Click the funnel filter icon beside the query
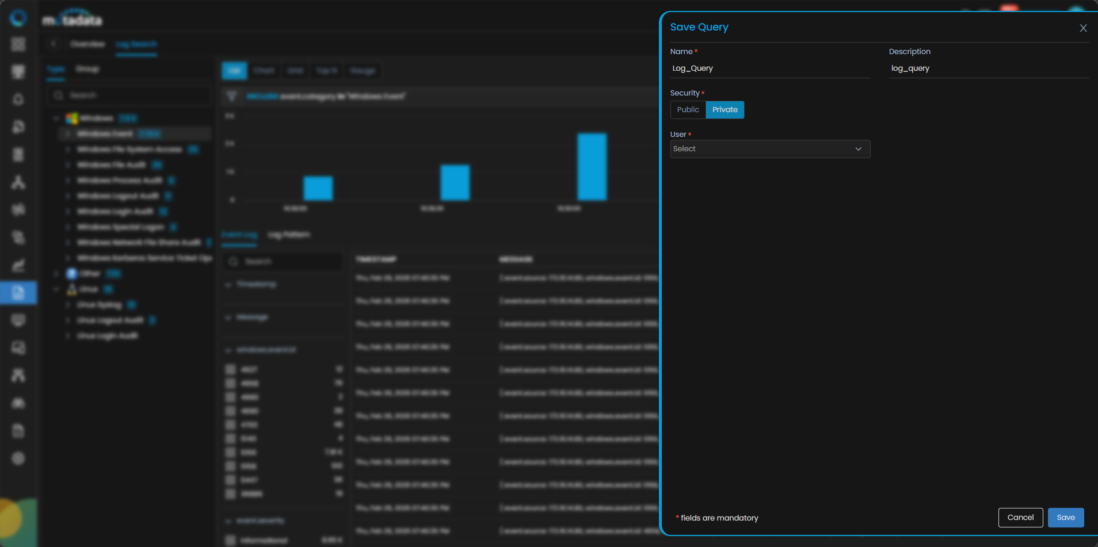The image size is (1098, 547). (231, 96)
